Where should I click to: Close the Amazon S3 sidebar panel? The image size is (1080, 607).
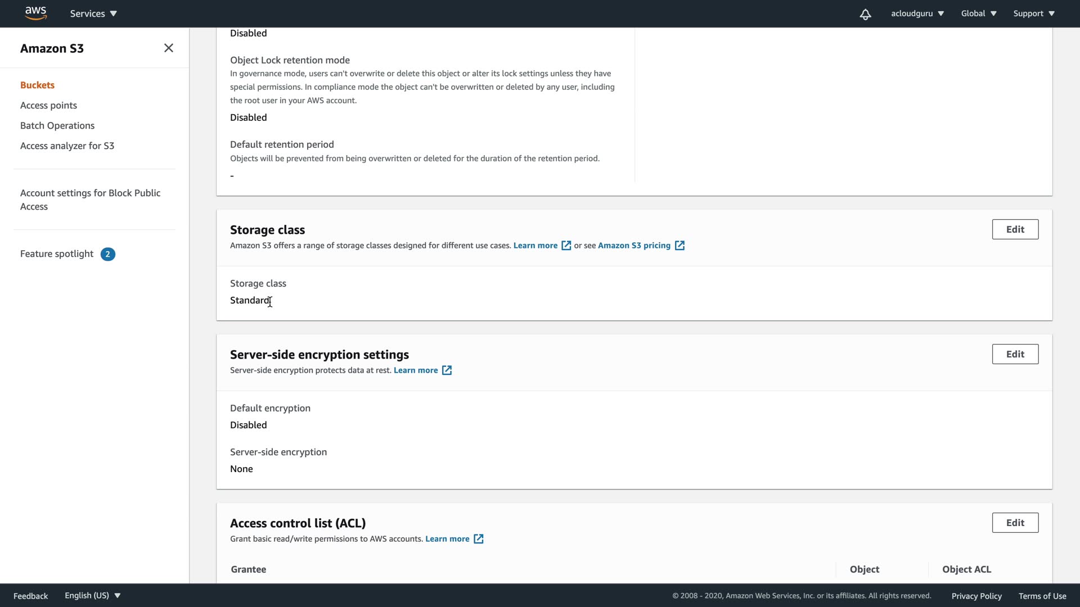(168, 48)
